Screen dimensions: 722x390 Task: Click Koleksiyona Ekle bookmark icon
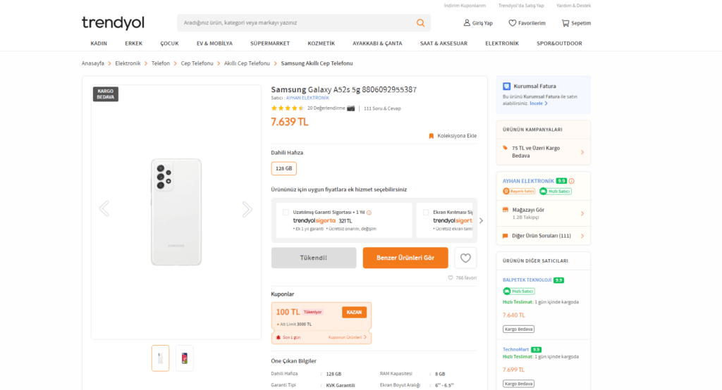point(432,136)
